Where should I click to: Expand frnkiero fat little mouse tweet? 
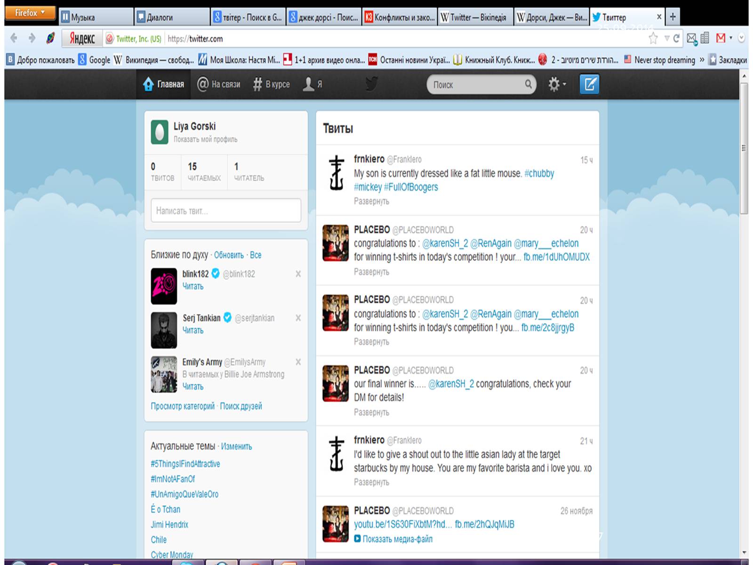371,202
